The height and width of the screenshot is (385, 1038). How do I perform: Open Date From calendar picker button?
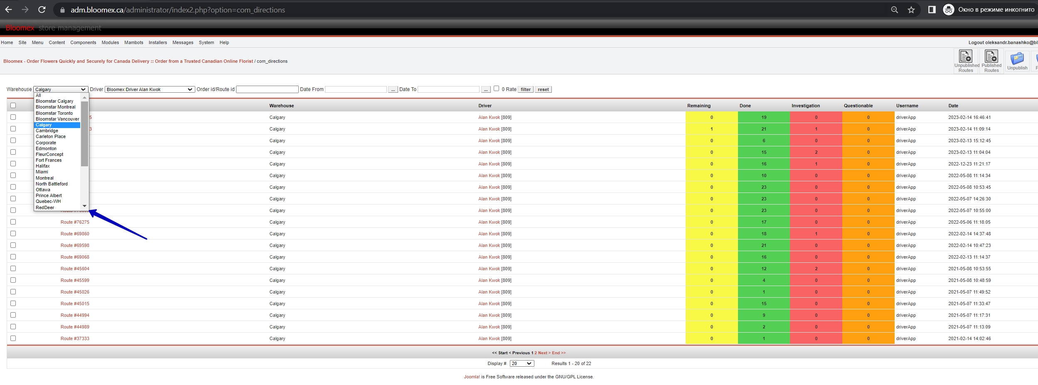[x=393, y=89]
